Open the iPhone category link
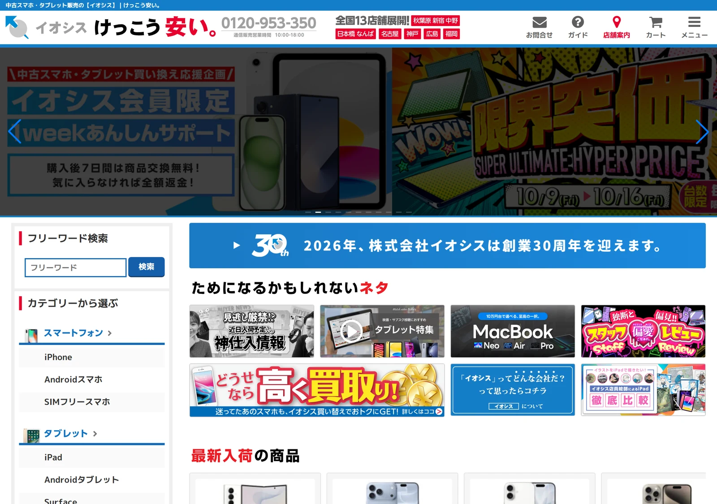Image resolution: width=717 pixels, height=504 pixels. 92,357
